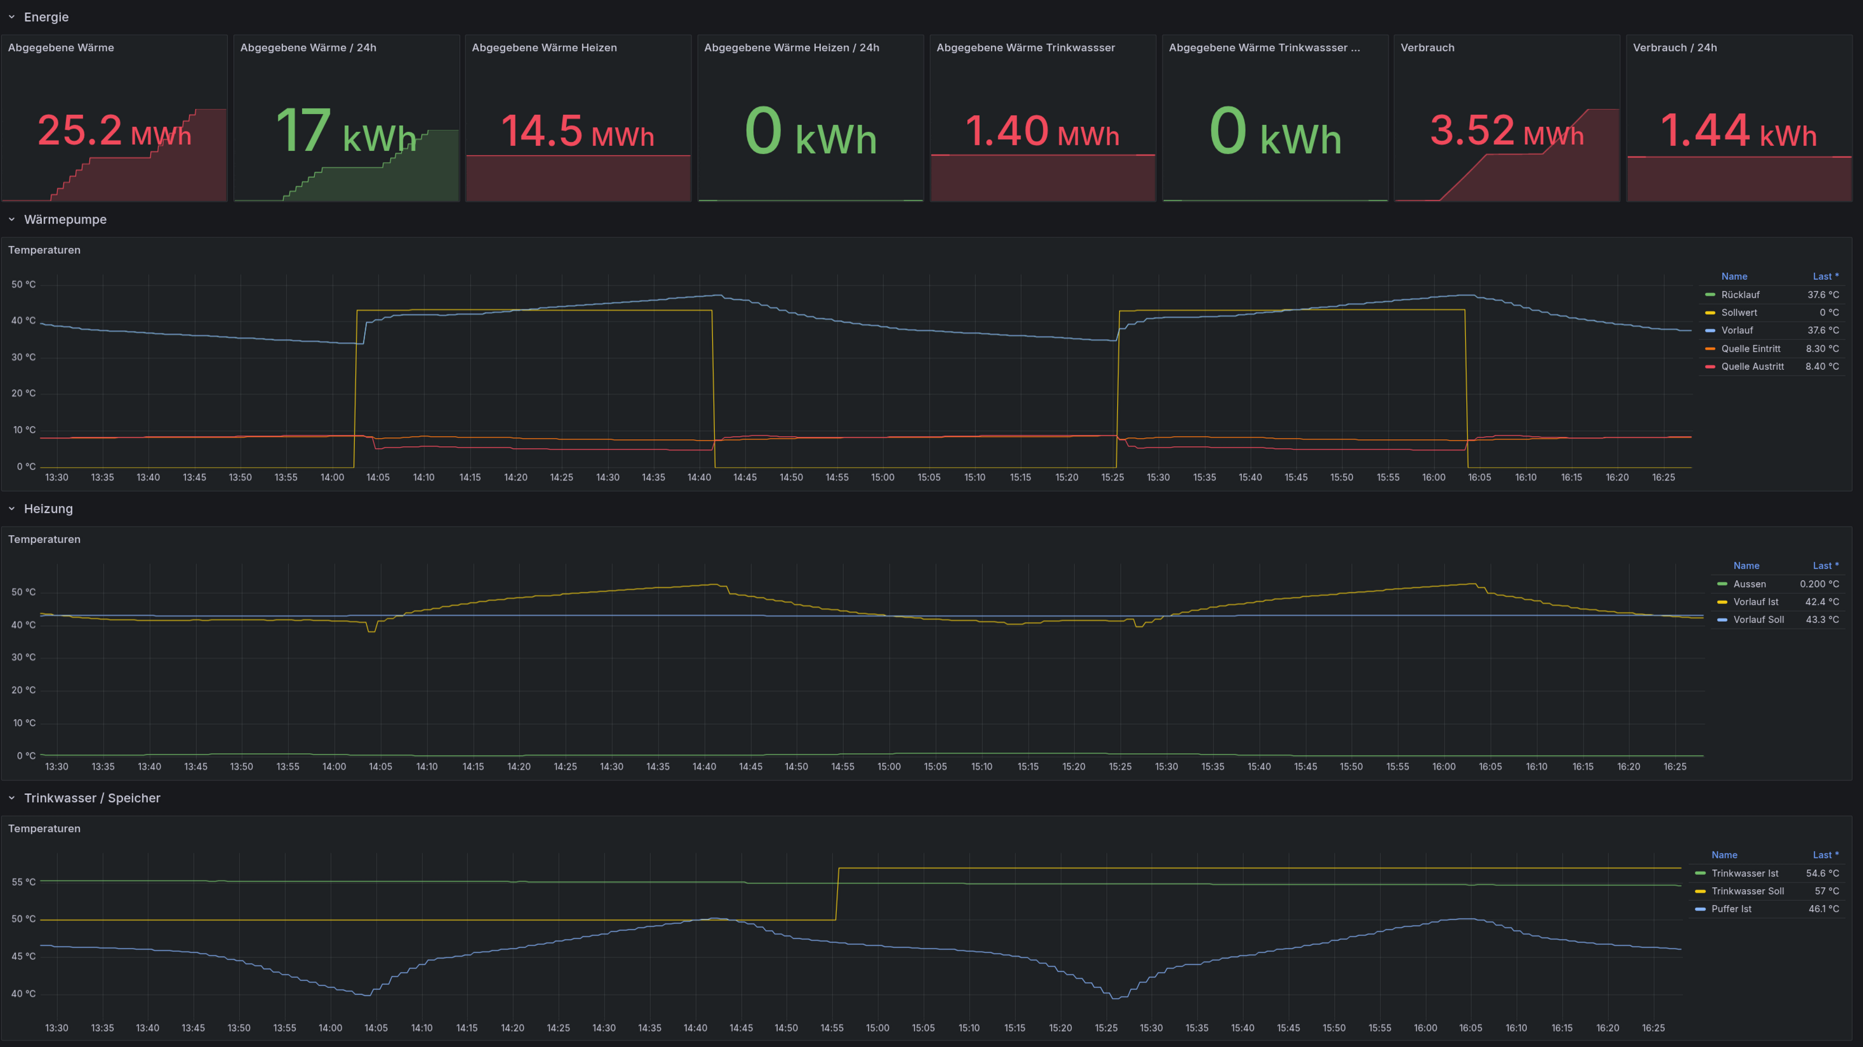1863x1047 pixels.
Task: Open Verbrauch / 24h panel title menu
Action: (1674, 48)
